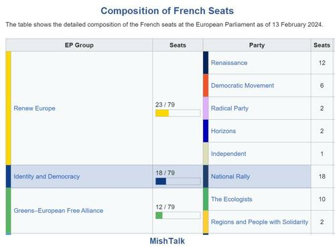Open Regions and People with Solidarity link
335x251 pixels.
point(259,222)
